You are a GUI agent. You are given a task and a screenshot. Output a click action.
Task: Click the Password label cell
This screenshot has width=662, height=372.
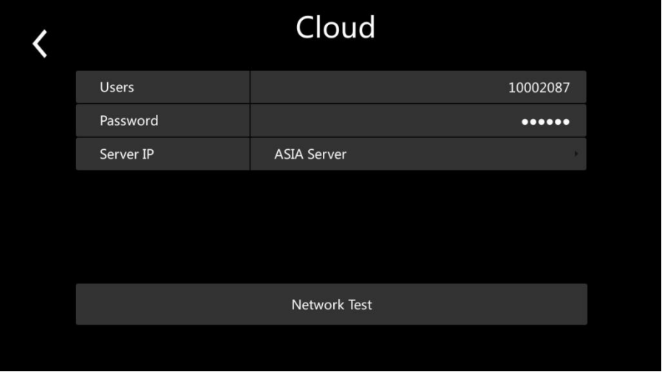pyautogui.click(x=163, y=121)
